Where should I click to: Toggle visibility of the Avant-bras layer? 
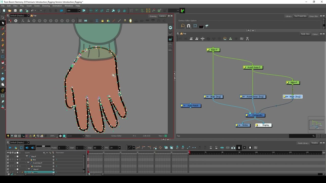click(8, 166)
